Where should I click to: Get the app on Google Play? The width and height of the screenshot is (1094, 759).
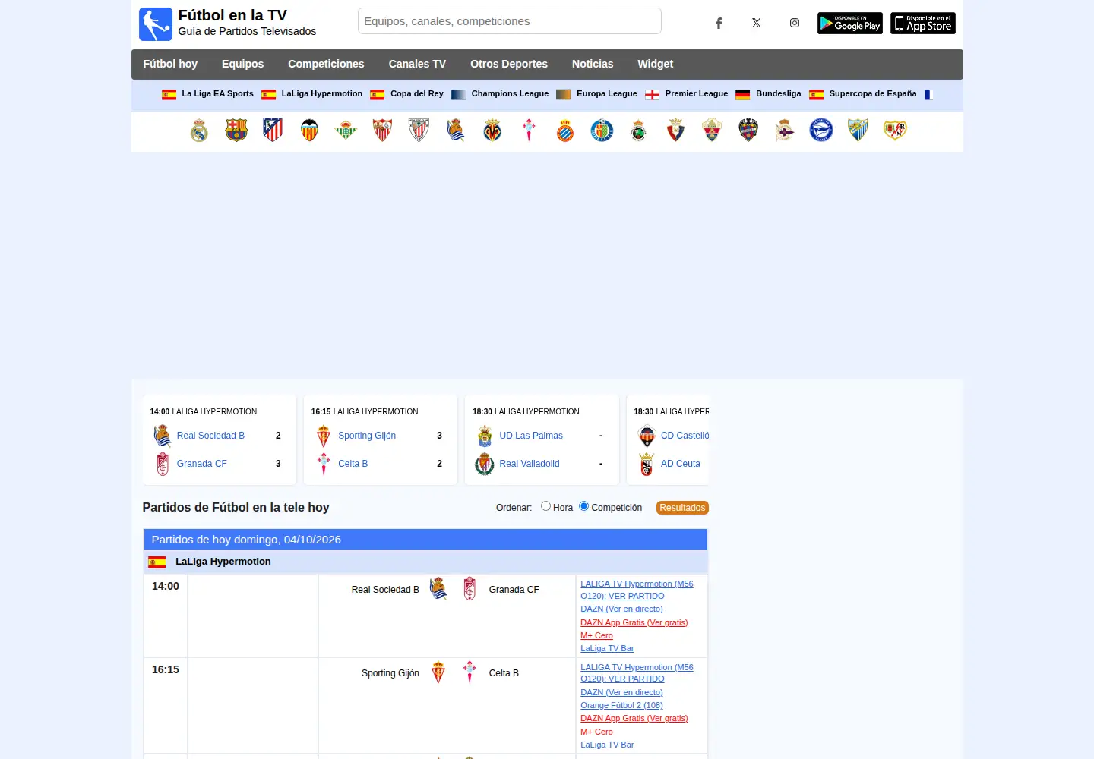click(850, 24)
